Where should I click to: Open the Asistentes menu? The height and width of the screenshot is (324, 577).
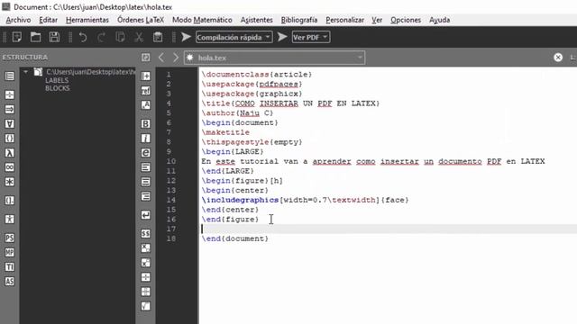[256, 20]
